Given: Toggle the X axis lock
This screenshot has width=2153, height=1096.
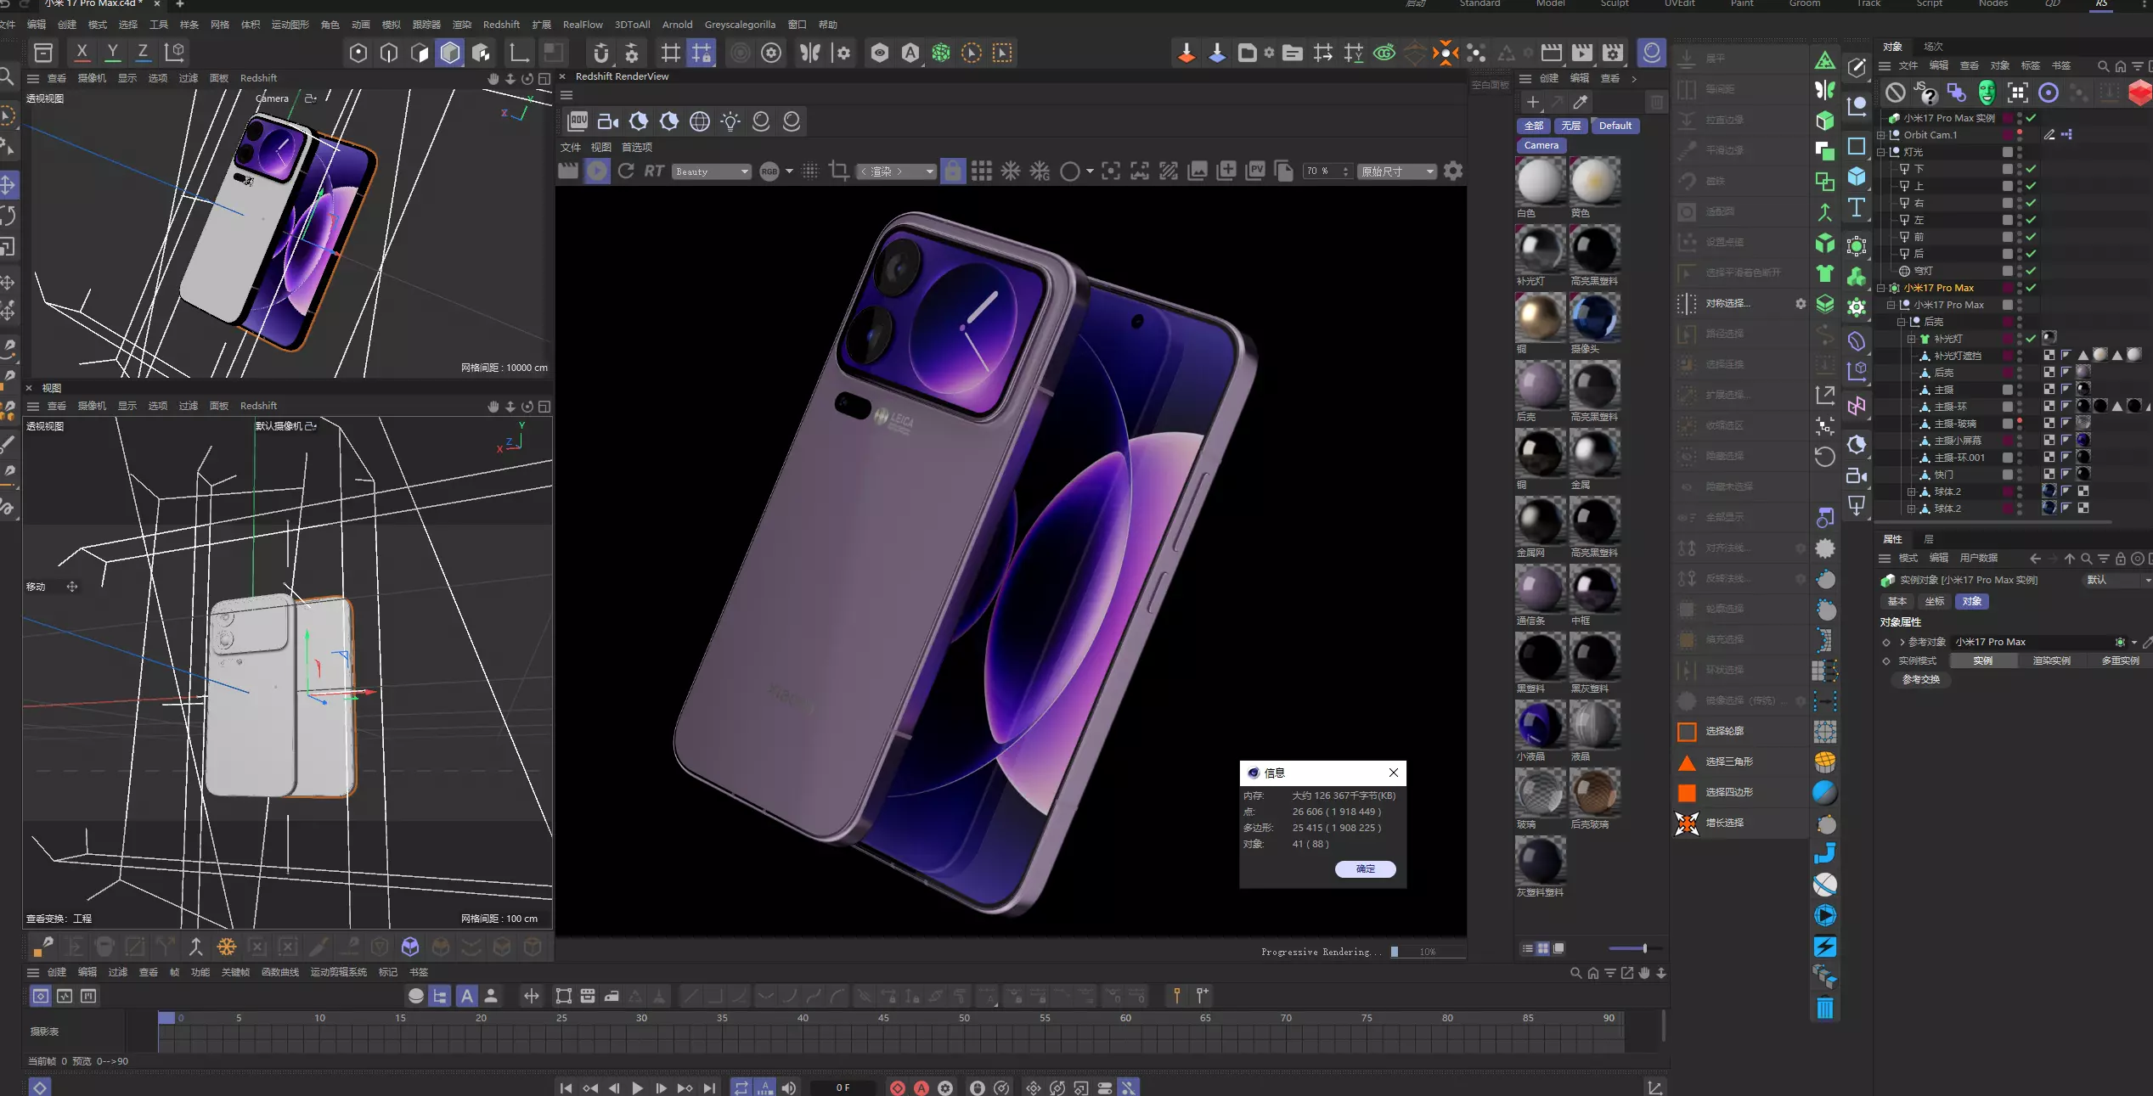Looking at the screenshot, I should pos(82,53).
